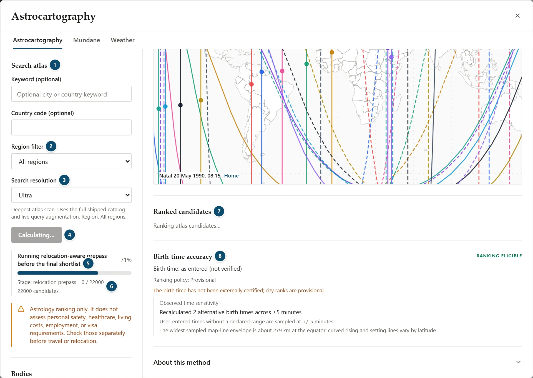Click the Ranked candidates heading
Viewport: 533px width, 378px height.
(182, 212)
